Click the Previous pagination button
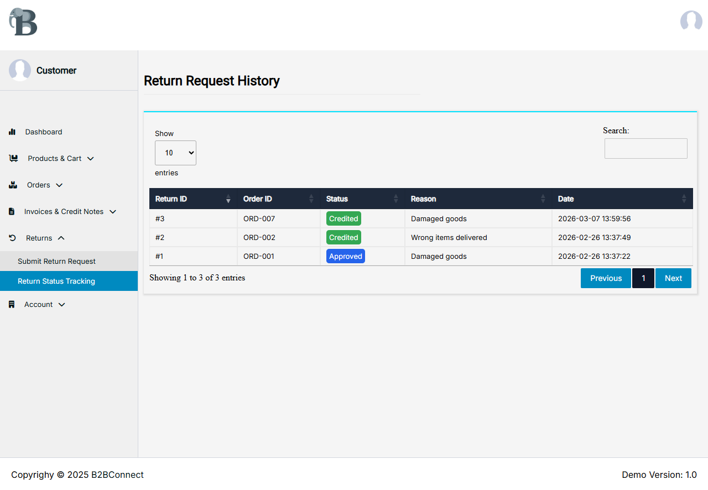 [606, 278]
